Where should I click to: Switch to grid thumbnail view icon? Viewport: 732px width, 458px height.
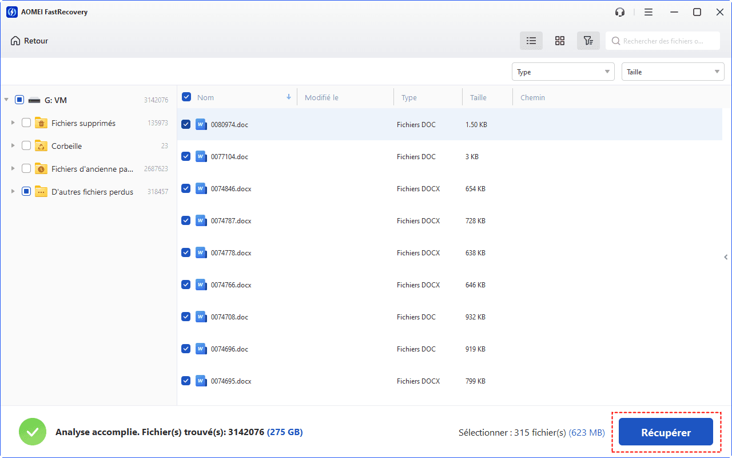(560, 41)
